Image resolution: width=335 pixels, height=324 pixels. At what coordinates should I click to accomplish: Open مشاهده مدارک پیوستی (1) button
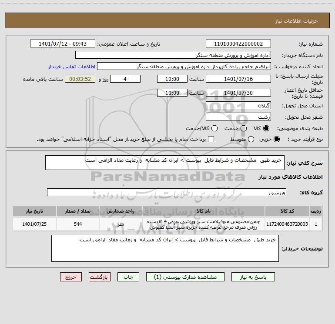pos(185,277)
